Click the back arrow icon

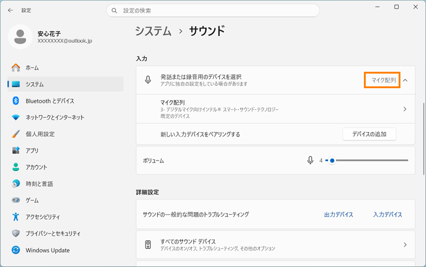[10, 10]
